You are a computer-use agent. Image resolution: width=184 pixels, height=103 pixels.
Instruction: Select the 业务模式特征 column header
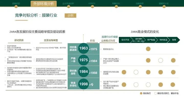(108, 41)
